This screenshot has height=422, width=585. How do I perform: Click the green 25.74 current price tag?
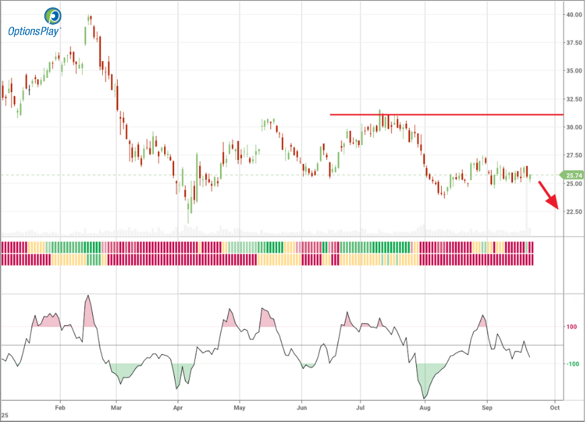572,175
